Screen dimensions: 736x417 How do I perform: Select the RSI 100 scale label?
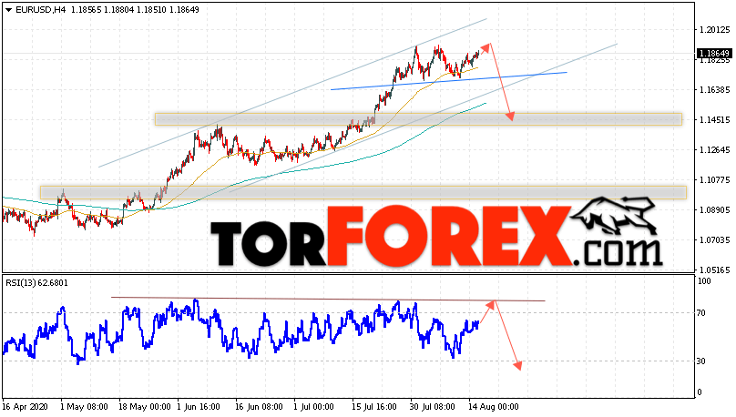(704, 281)
